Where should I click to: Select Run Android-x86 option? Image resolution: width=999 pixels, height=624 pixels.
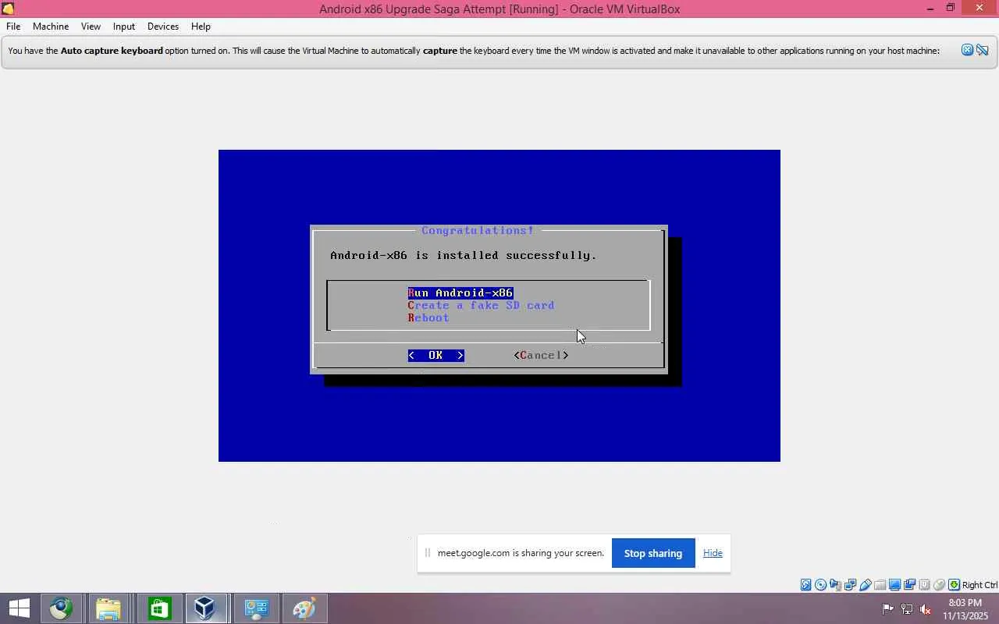point(460,292)
